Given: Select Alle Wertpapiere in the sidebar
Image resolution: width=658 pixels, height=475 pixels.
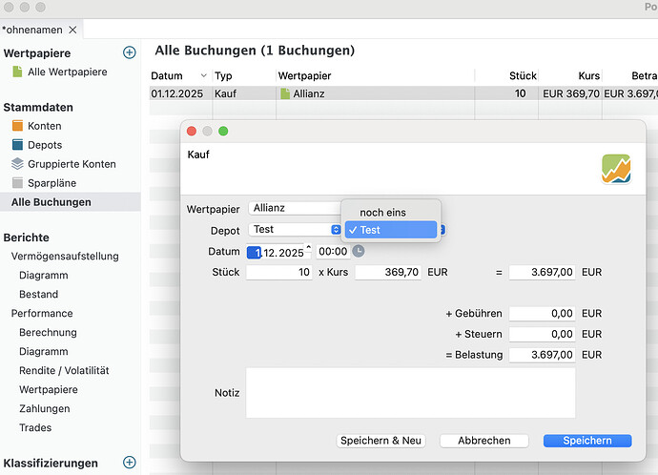Looking at the screenshot, I should point(67,72).
